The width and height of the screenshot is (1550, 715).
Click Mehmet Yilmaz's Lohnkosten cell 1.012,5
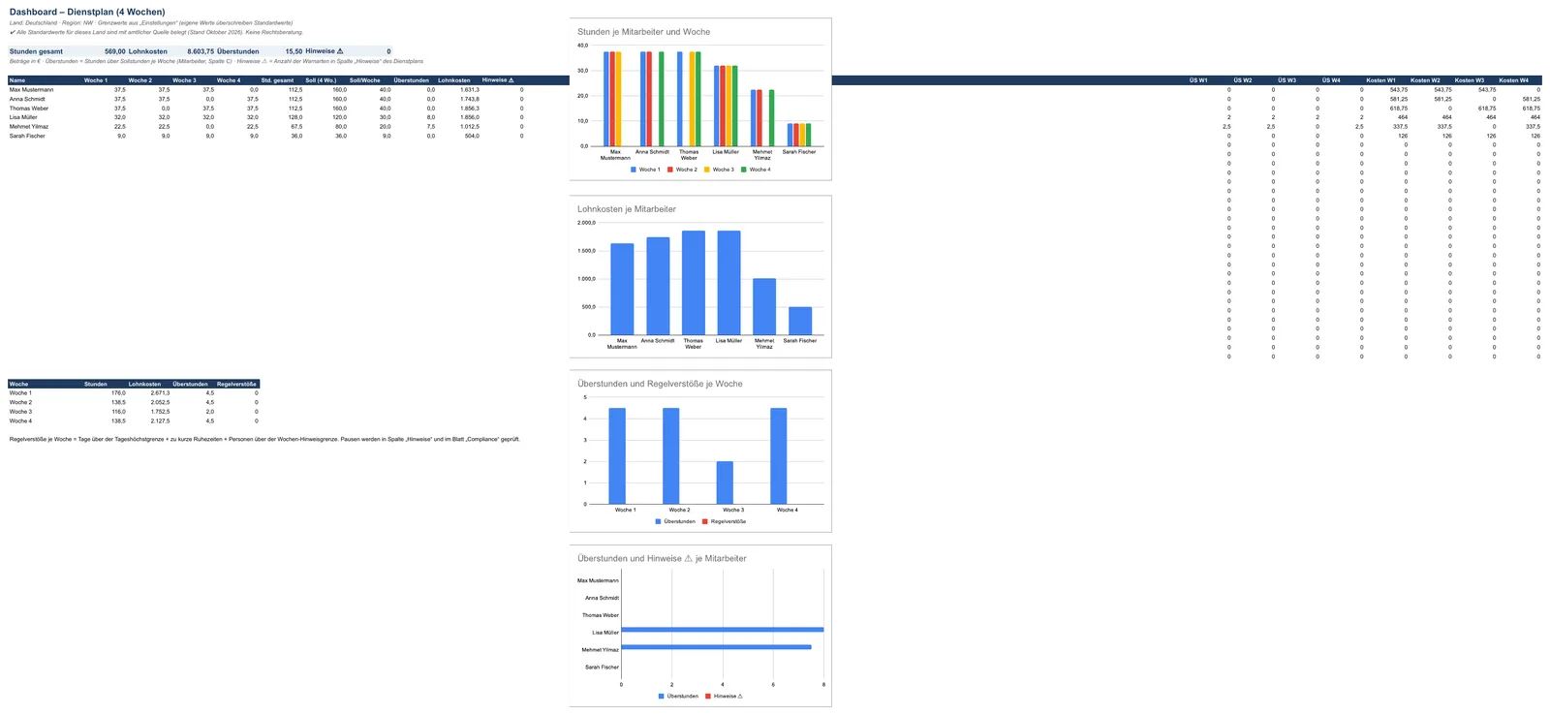(x=470, y=127)
